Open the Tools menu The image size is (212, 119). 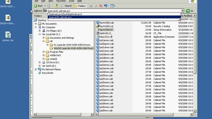72,1
